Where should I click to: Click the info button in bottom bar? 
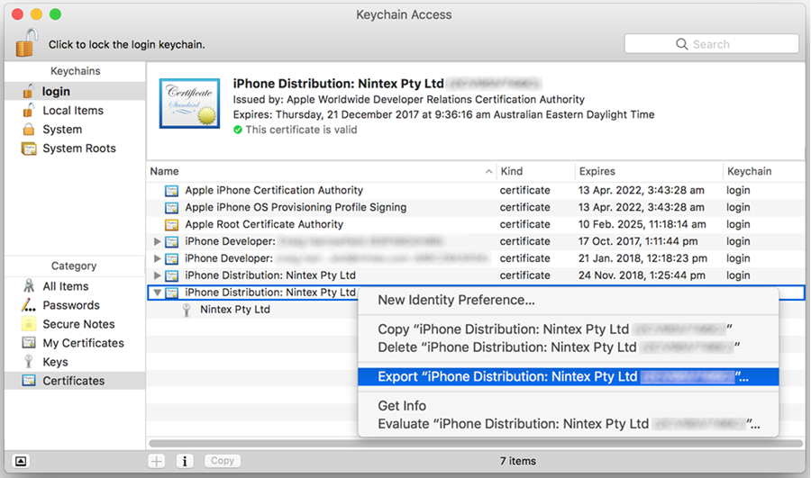point(185,461)
